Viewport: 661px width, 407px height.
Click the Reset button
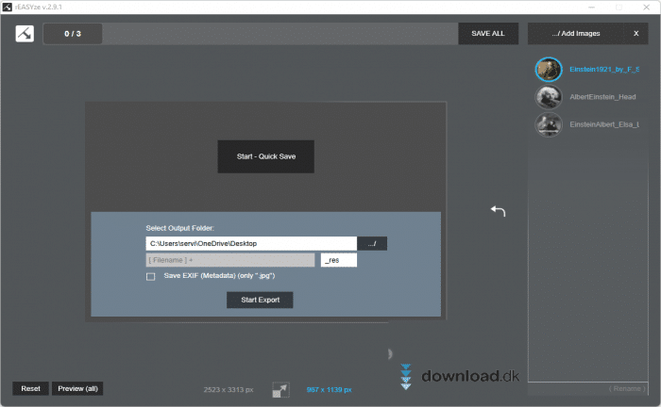30,388
